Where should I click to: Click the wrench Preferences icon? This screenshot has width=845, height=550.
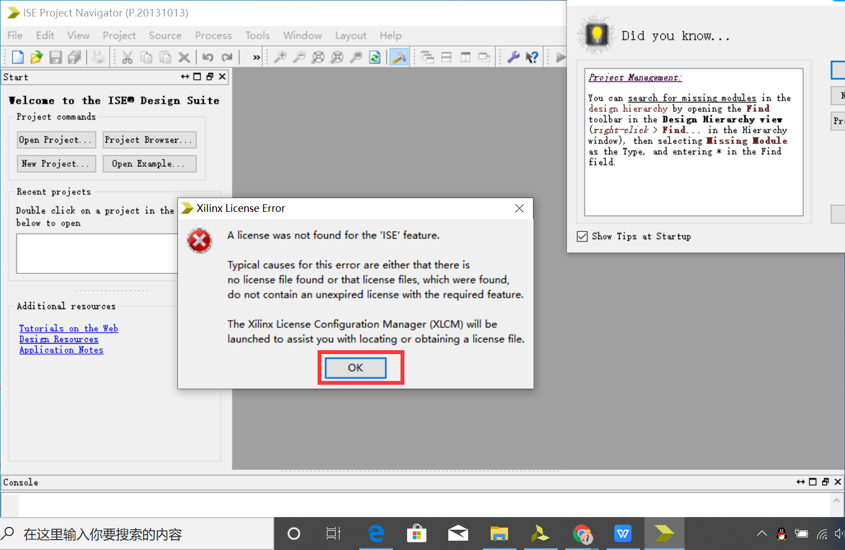[513, 57]
